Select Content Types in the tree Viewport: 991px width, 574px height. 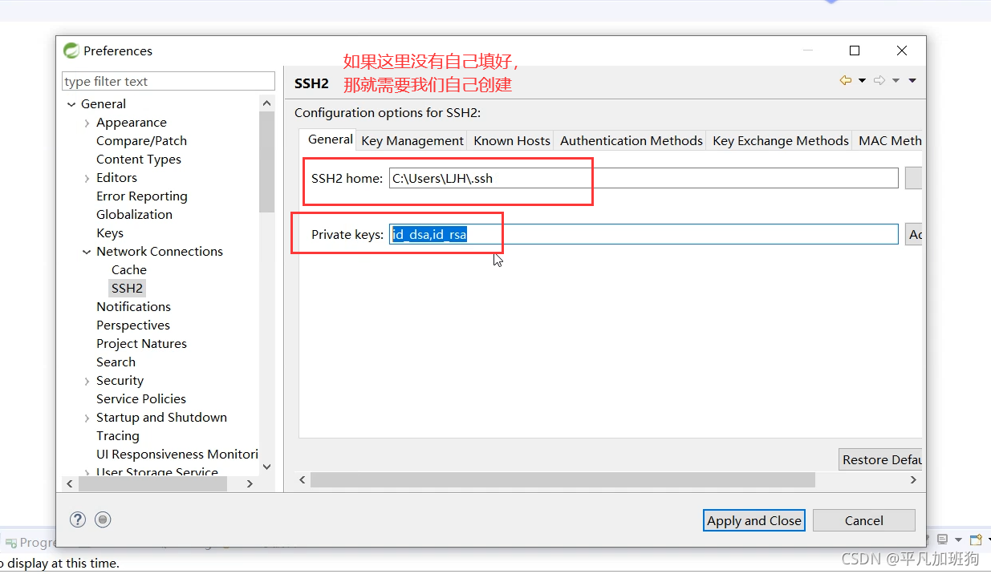(x=139, y=160)
